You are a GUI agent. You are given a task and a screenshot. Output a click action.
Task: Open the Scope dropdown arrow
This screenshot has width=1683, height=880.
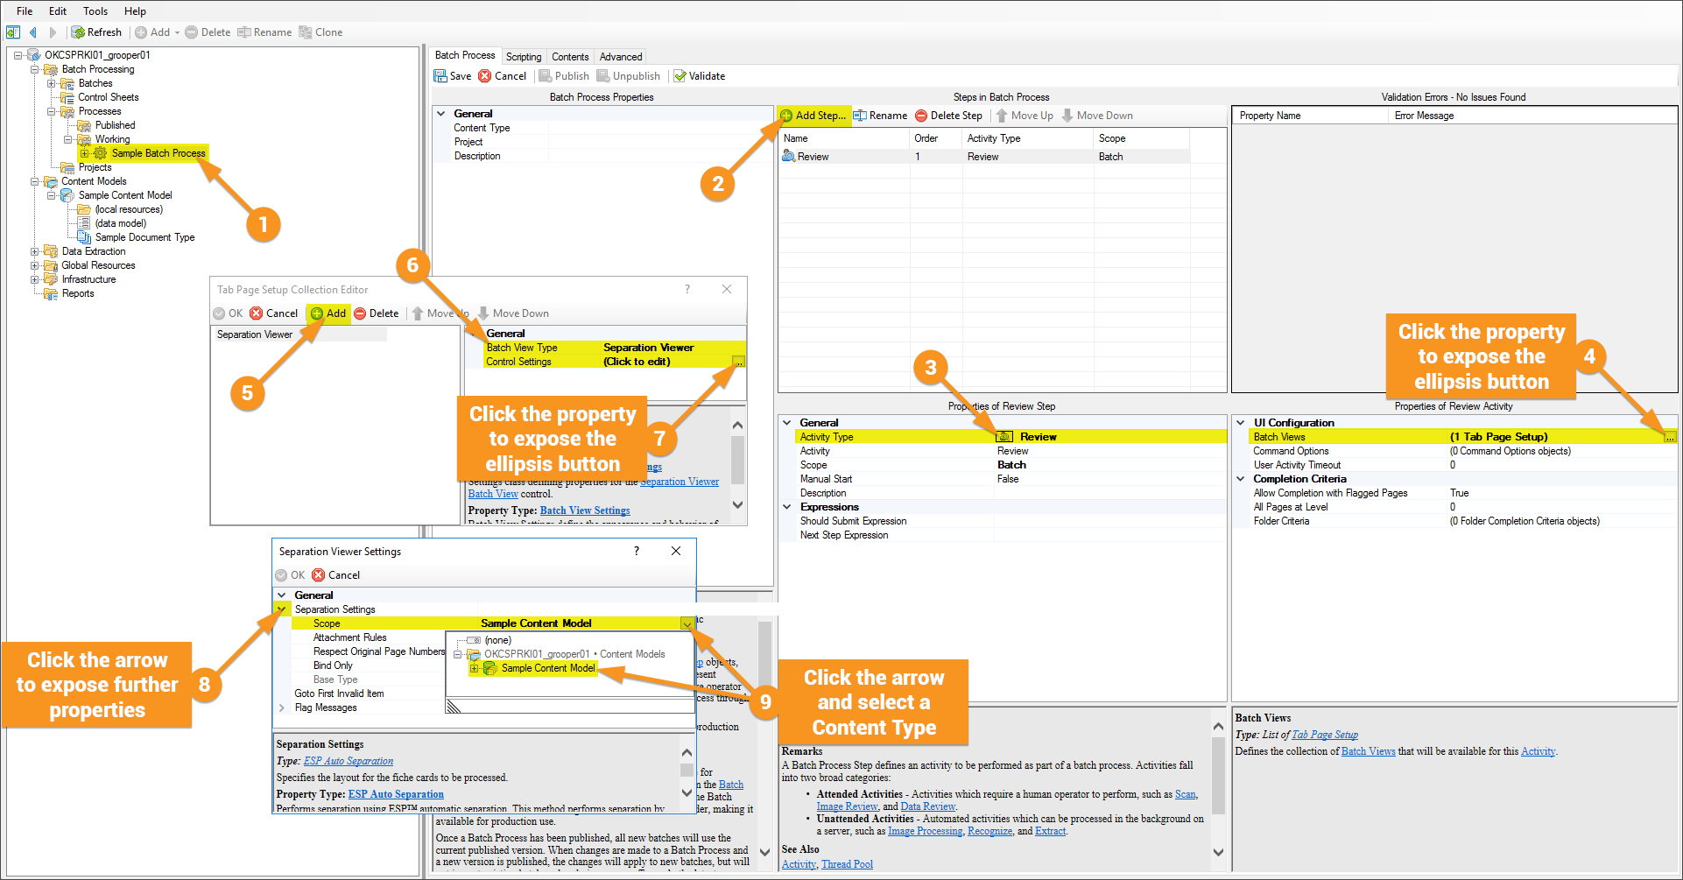click(687, 623)
